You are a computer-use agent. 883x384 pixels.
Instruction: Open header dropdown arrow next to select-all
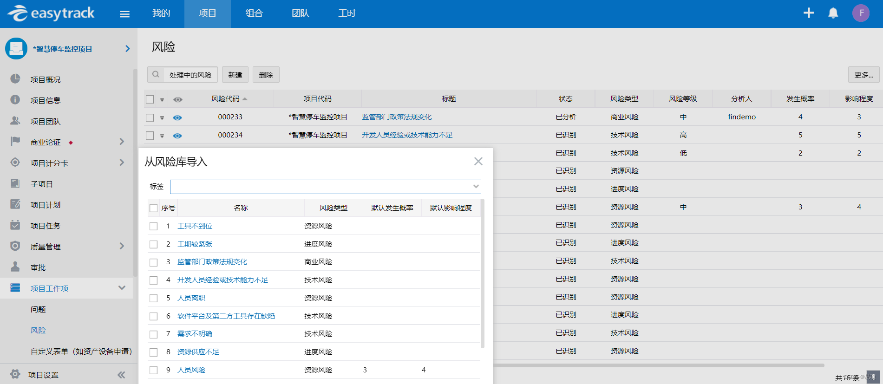click(162, 100)
